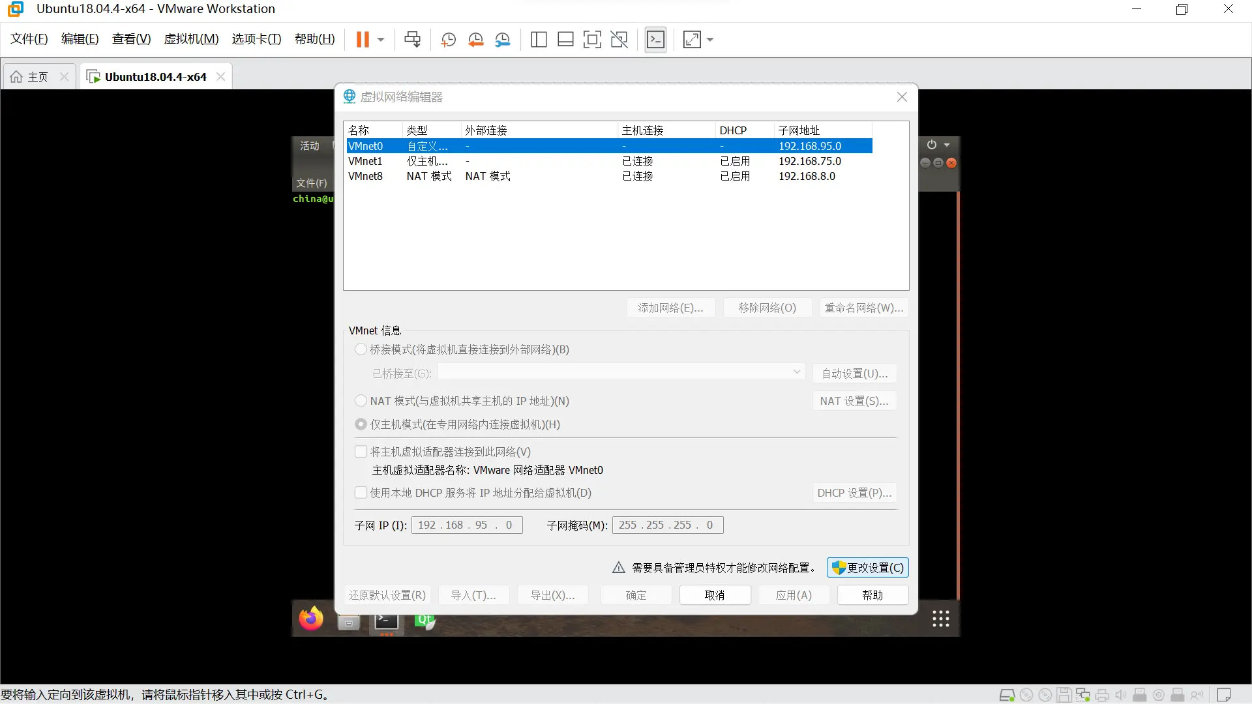Open the 文件(F) menu
This screenshot has height=704, width=1252.
(x=29, y=39)
